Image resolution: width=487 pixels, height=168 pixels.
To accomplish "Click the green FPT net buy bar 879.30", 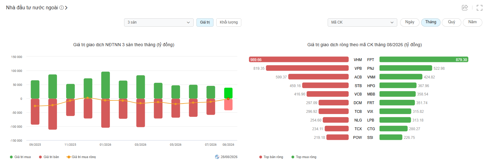I will [x=424, y=60].
